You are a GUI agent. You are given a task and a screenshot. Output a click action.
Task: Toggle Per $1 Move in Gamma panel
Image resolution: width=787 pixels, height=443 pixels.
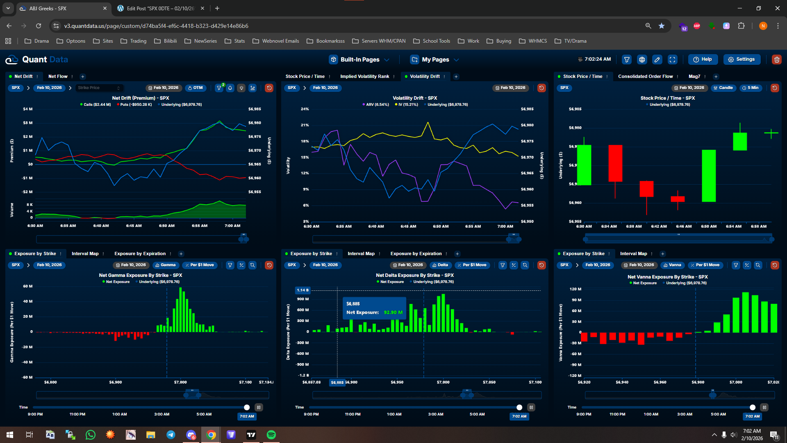[x=199, y=265]
